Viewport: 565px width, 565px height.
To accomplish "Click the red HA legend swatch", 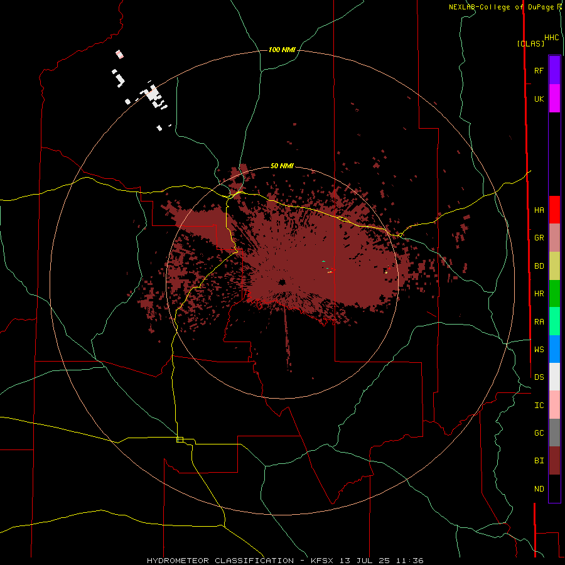I will [554, 210].
